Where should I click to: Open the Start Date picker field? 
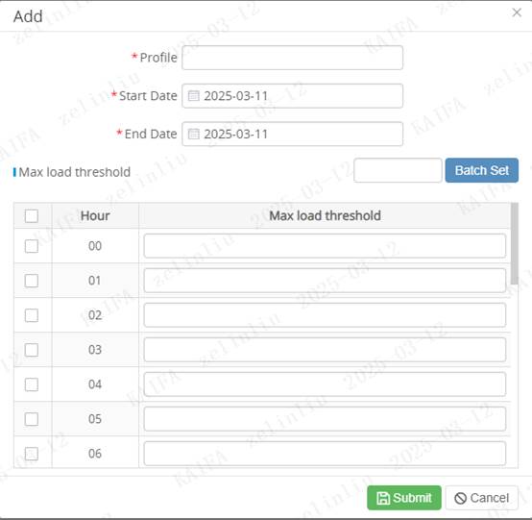tap(293, 96)
